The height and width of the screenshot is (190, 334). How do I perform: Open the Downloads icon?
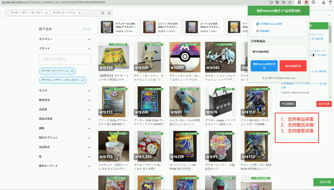click(x=324, y=2)
